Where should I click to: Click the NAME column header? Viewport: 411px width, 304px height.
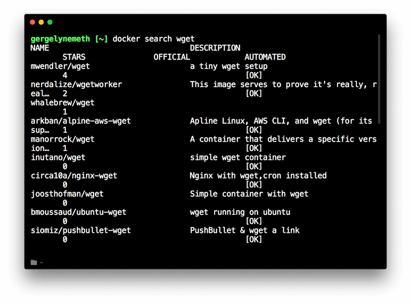tap(39, 48)
